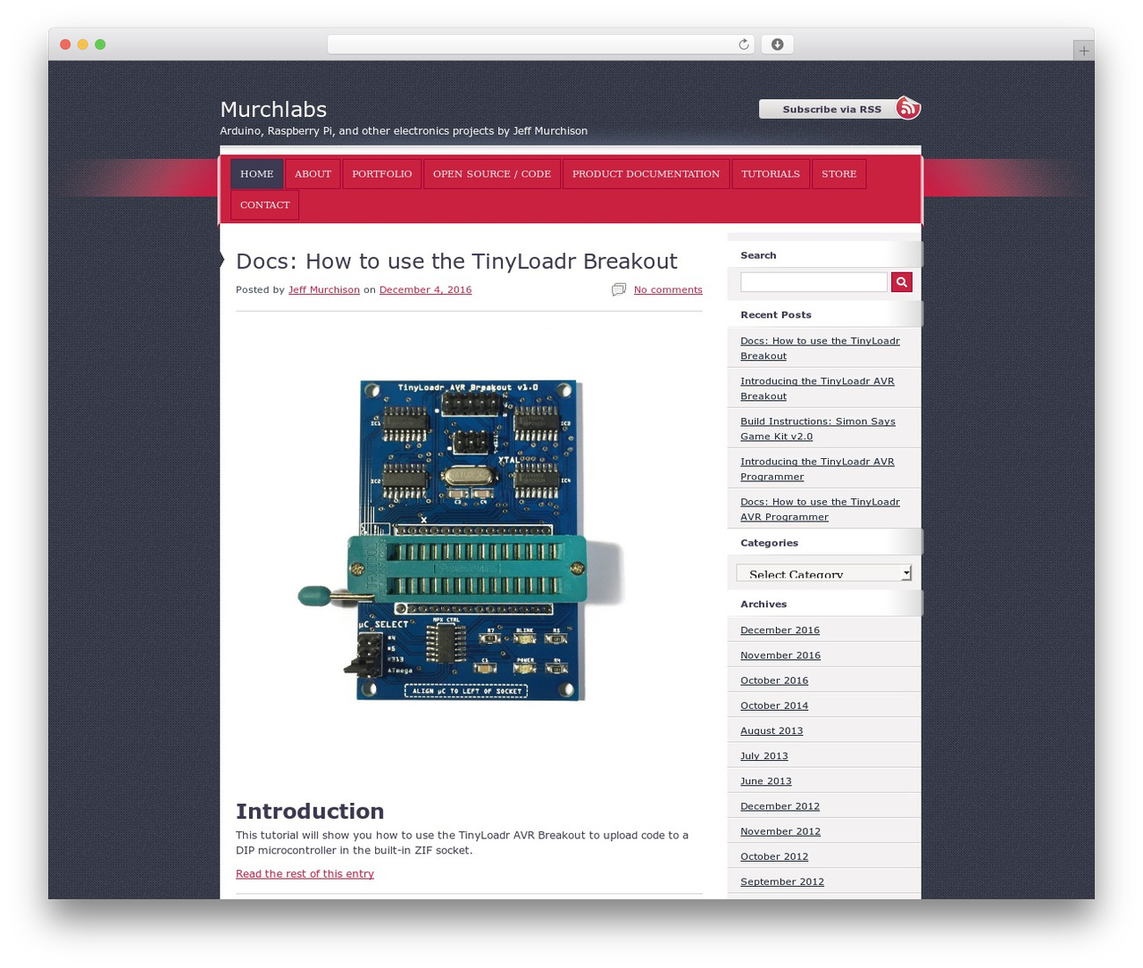This screenshot has height=968, width=1143.
Task: Open the TinyLoadr Breakout post title
Action: [456, 261]
